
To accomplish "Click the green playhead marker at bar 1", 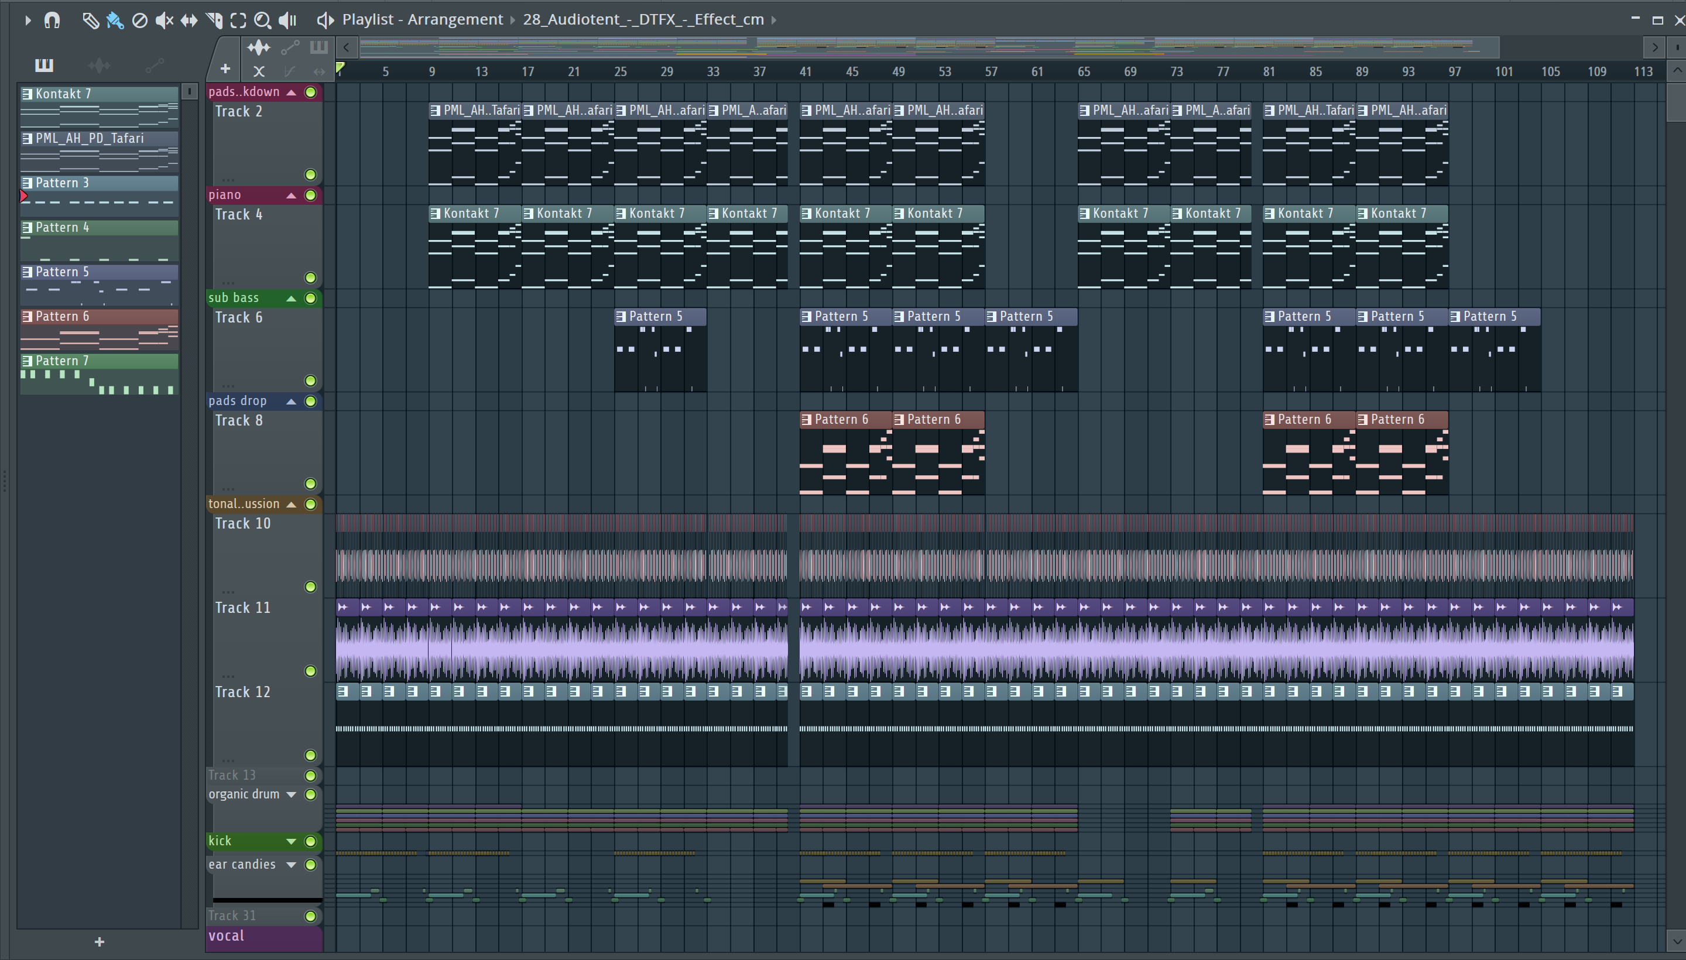I will click(x=340, y=68).
